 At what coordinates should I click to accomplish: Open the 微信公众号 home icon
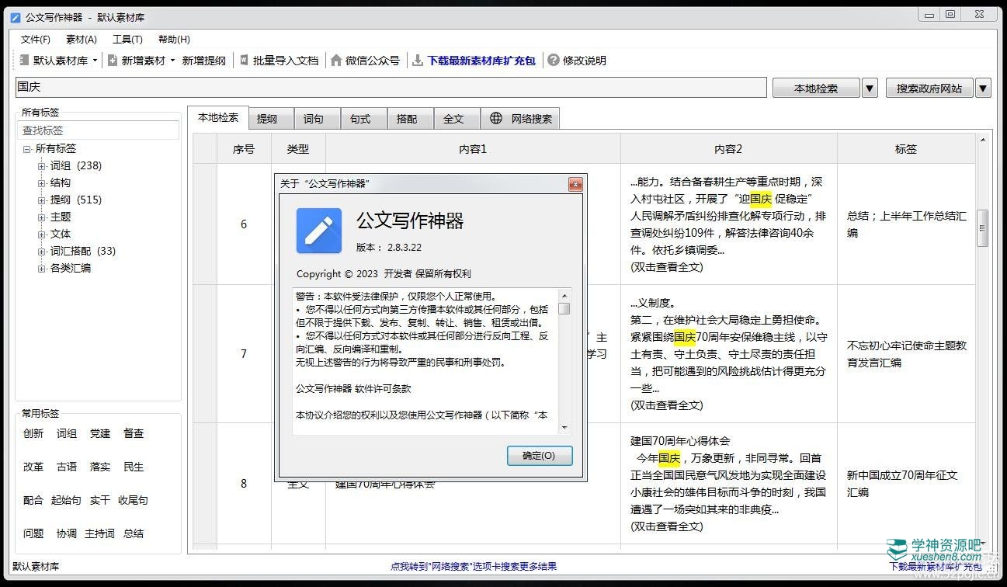[x=336, y=61]
